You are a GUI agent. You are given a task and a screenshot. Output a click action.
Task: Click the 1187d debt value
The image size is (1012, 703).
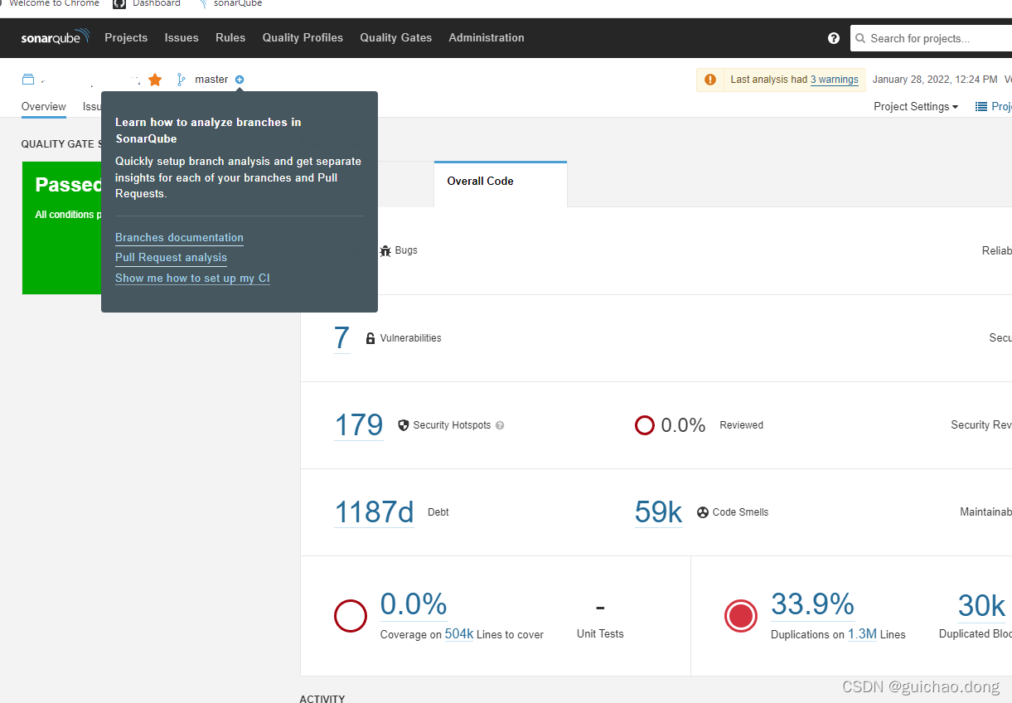pos(374,512)
